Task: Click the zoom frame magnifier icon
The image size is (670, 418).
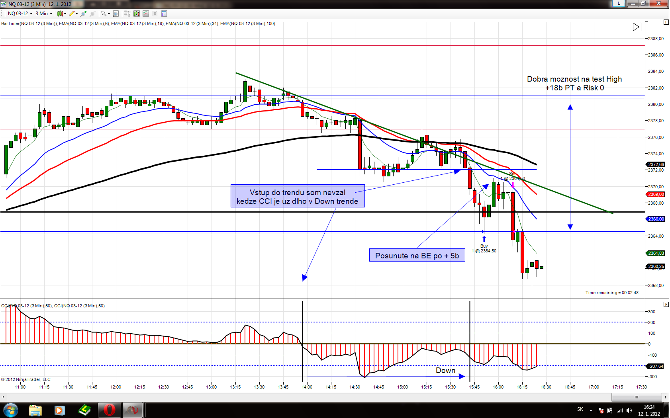Action: tap(116, 14)
